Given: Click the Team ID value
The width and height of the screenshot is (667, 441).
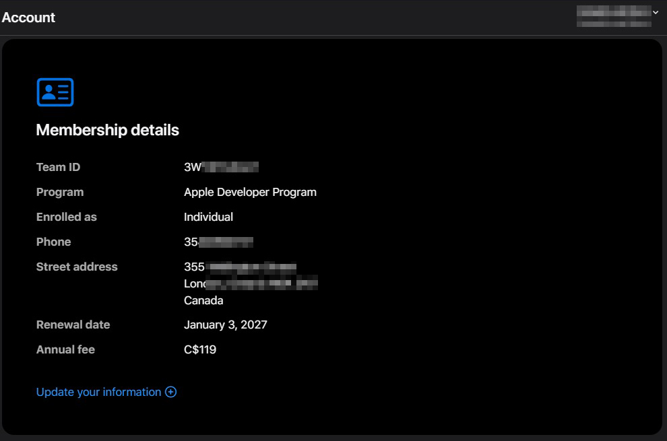Looking at the screenshot, I should pos(221,167).
